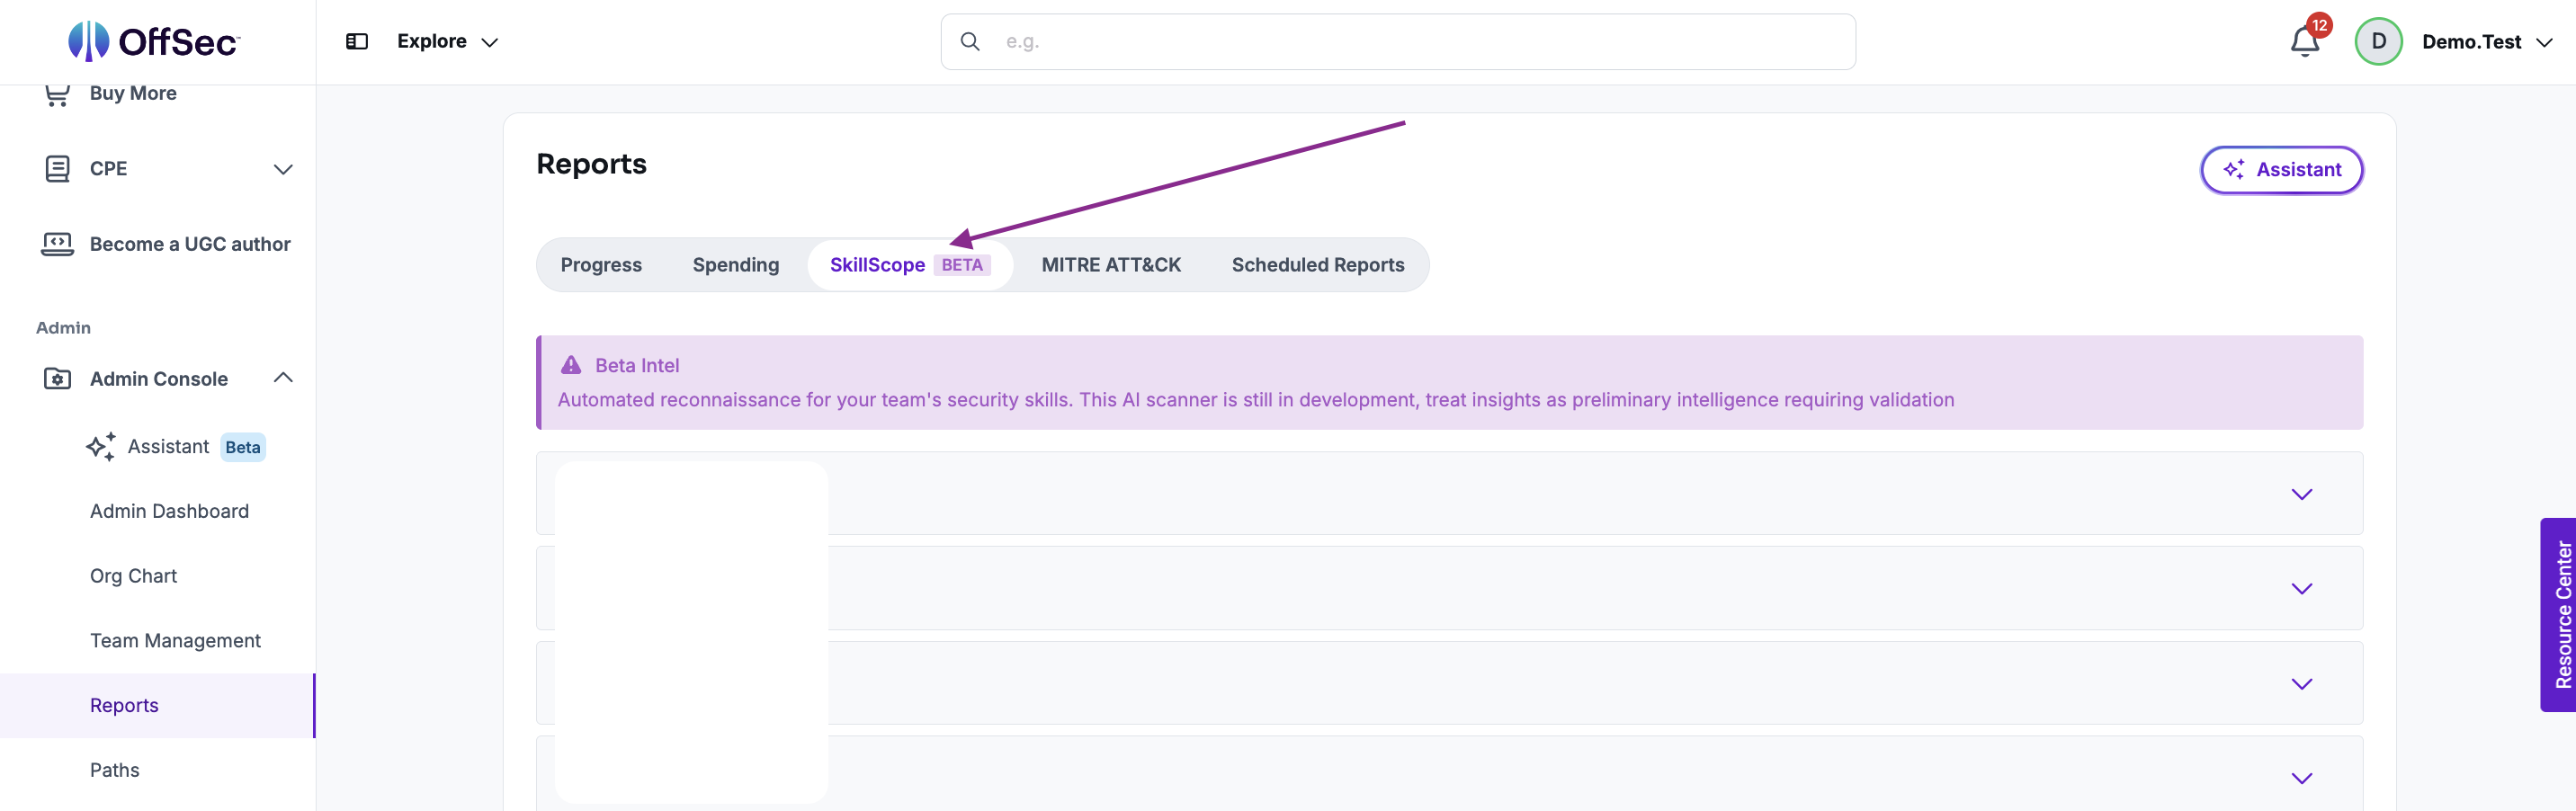Toggle the sidebar panel icon

(x=357, y=41)
